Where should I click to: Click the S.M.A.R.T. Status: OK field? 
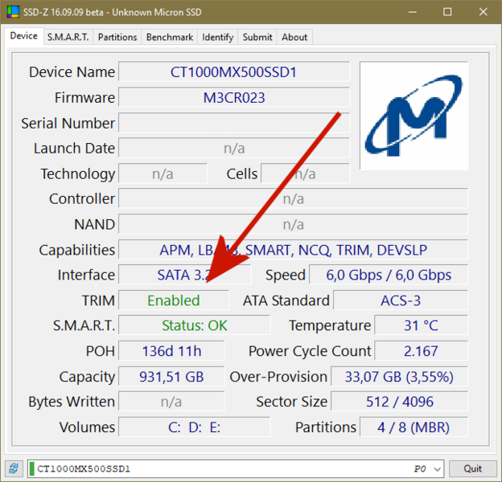coord(194,326)
